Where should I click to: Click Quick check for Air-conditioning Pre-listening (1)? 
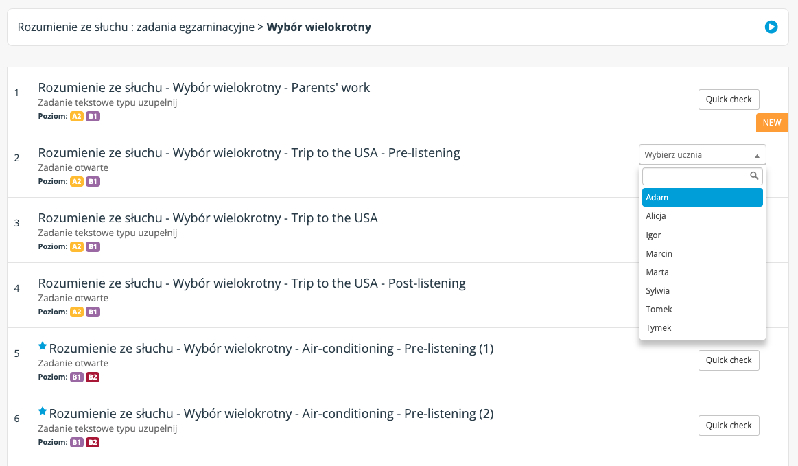point(729,360)
